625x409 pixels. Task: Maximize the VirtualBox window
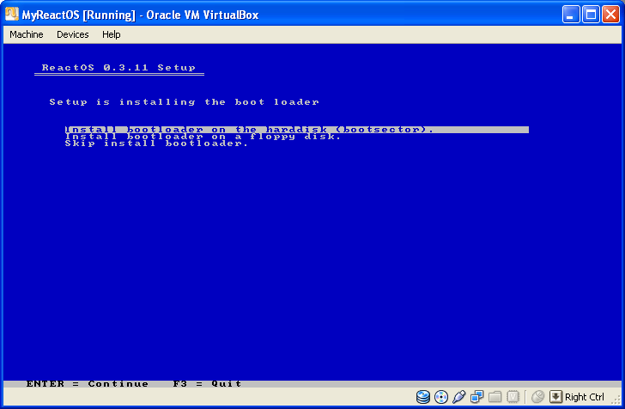point(591,15)
